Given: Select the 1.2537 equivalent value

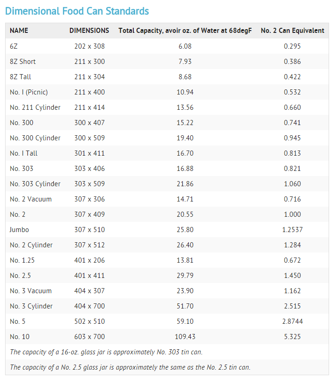Looking at the screenshot, I should click(x=292, y=230).
